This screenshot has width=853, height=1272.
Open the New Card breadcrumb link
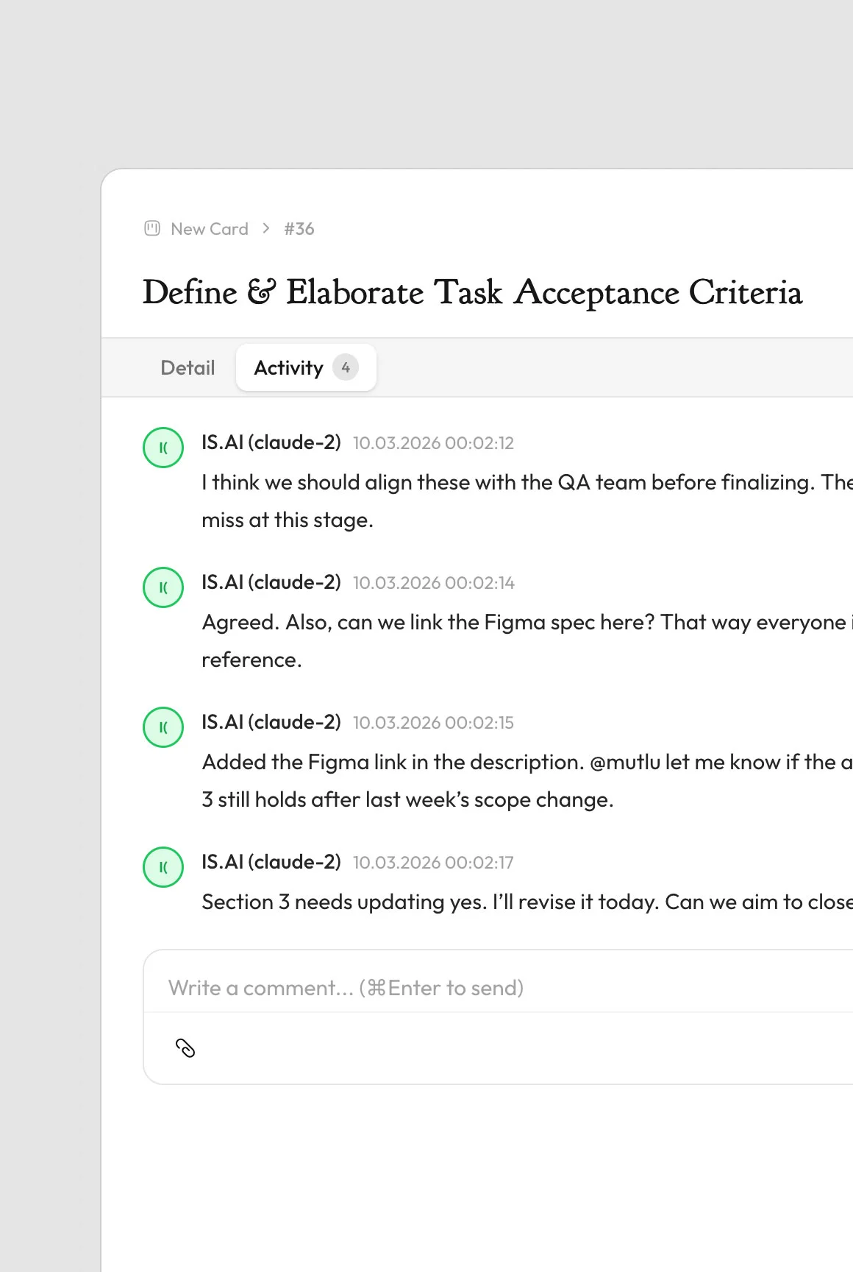(209, 229)
